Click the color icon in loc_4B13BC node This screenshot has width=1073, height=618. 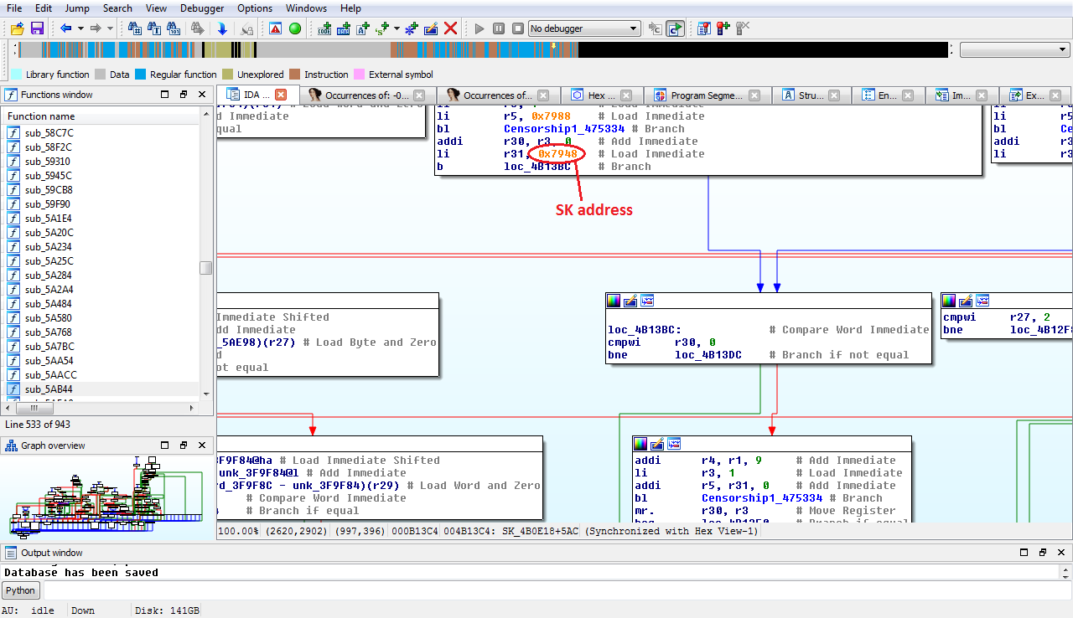[615, 301]
